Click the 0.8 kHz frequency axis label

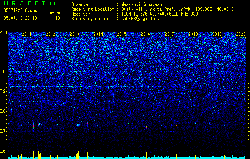[4, 111]
